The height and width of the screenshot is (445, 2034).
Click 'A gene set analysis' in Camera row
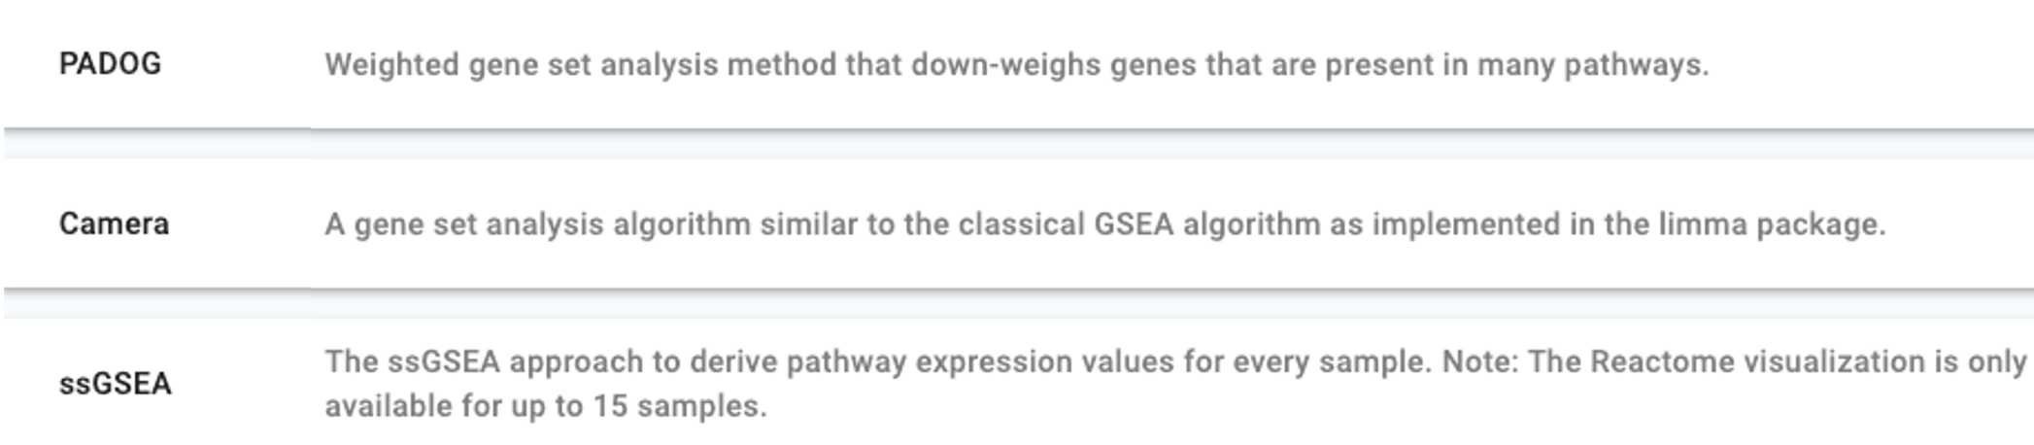point(463,224)
